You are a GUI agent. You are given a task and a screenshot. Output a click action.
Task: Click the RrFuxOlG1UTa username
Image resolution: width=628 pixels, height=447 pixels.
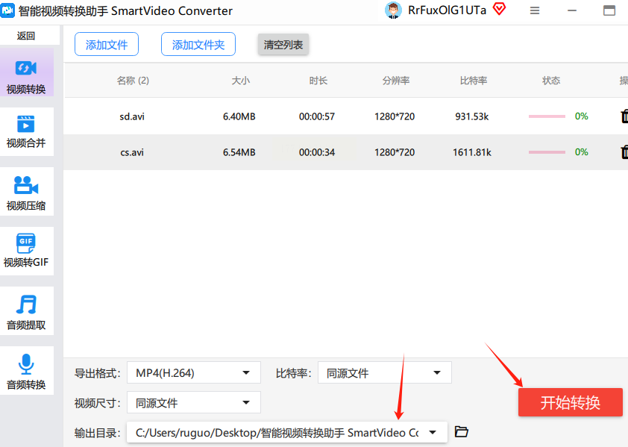click(447, 10)
